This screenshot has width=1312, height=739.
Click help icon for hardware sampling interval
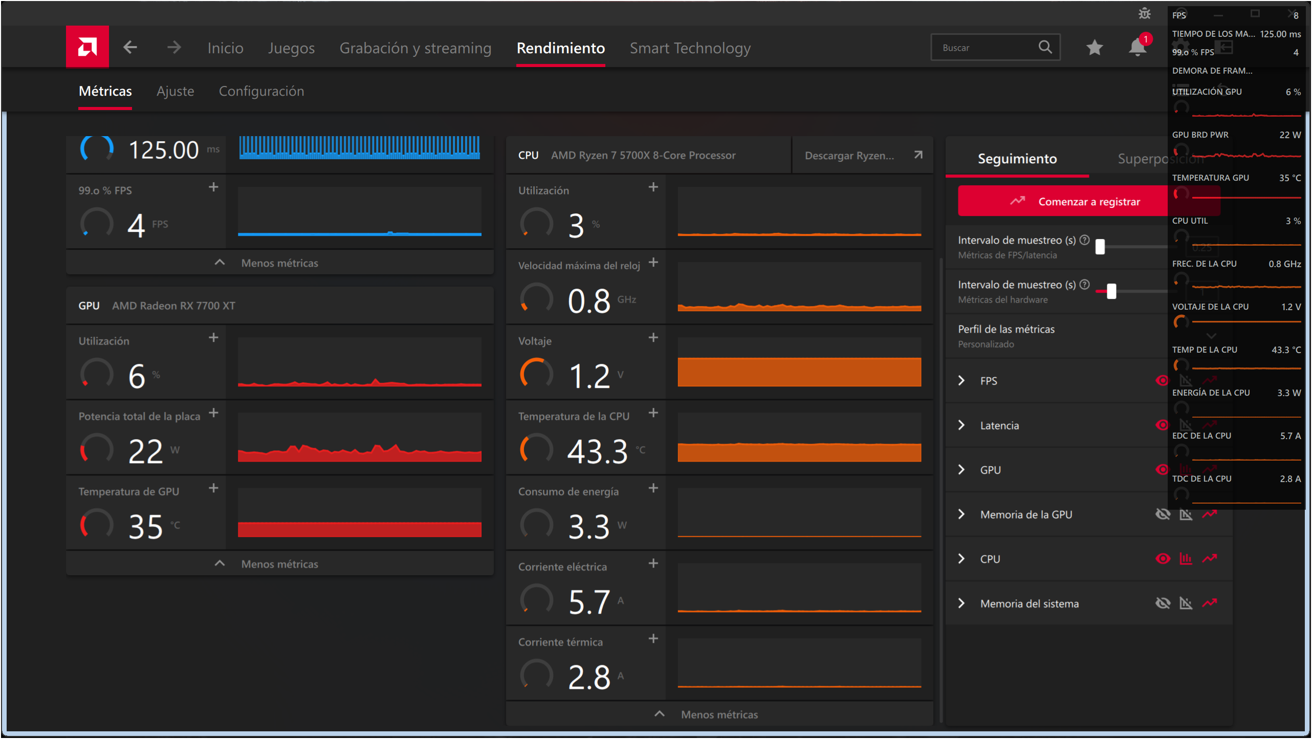(x=1084, y=285)
